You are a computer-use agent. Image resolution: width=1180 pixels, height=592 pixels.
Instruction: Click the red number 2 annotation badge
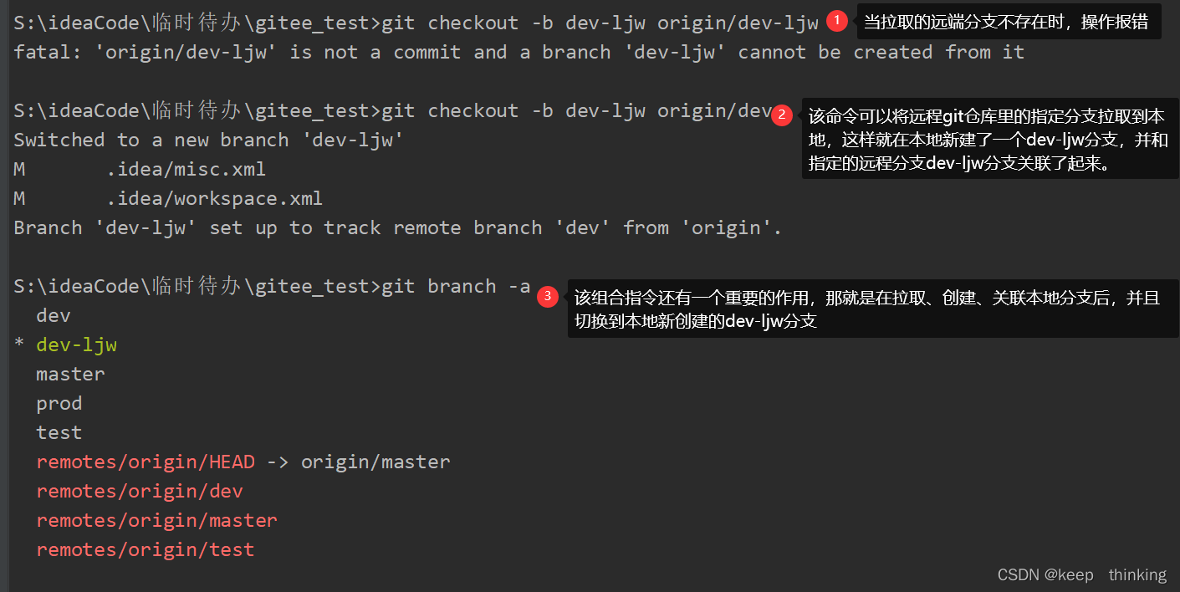(781, 115)
